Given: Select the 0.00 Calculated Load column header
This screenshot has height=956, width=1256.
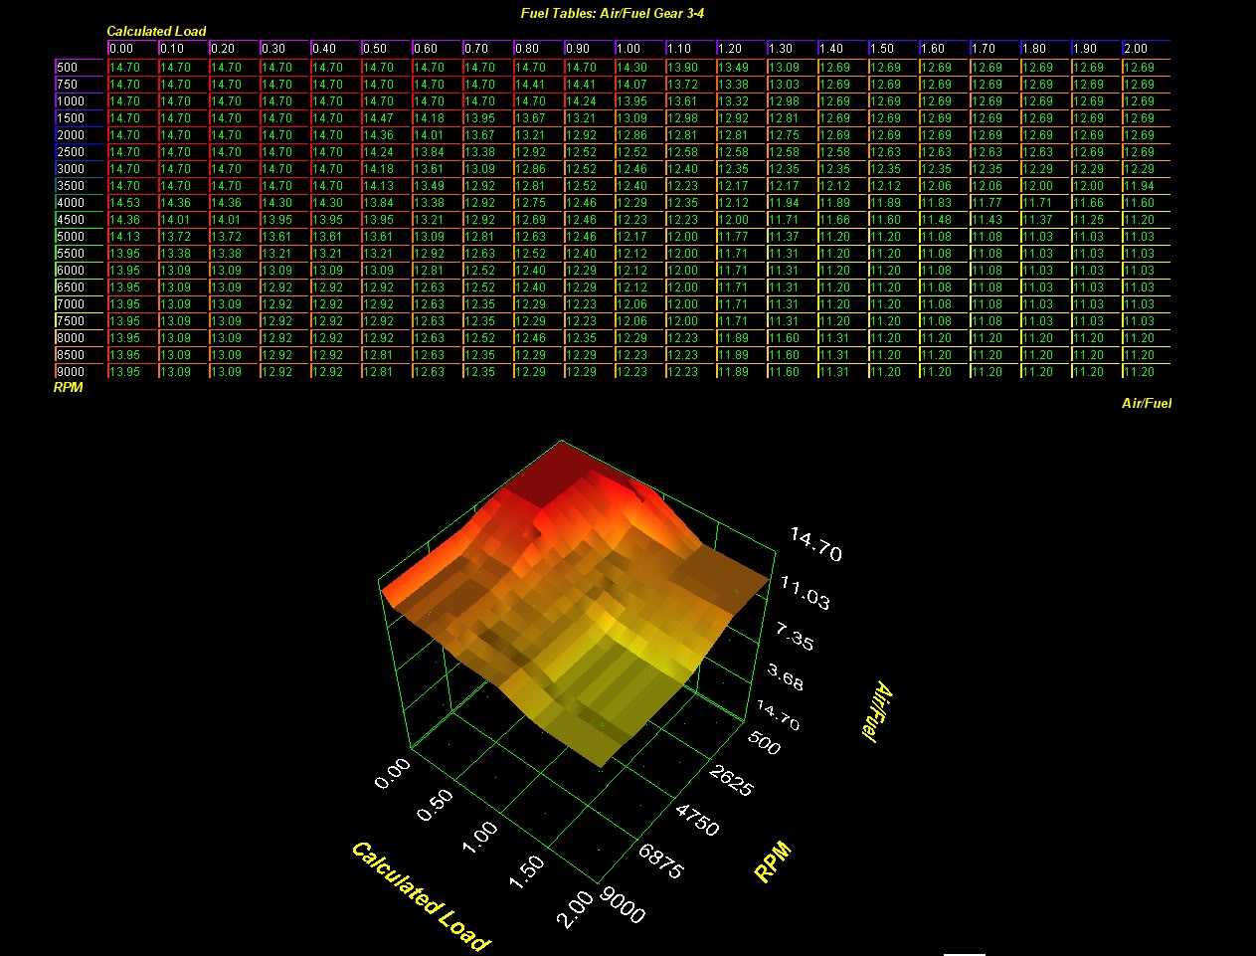Looking at the screenshot, I should point(132,48).
